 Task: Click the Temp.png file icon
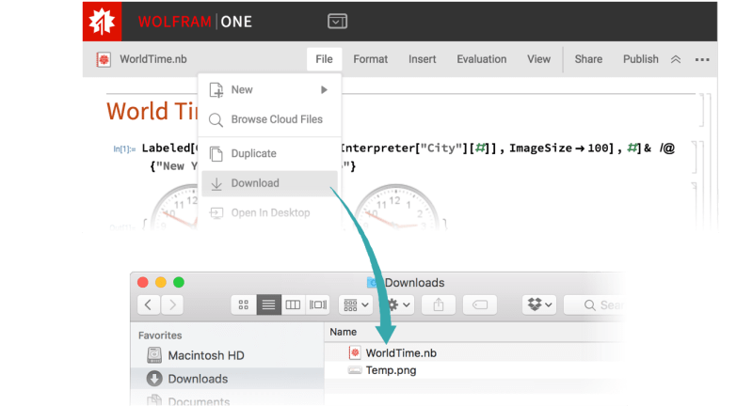point(355,370)
